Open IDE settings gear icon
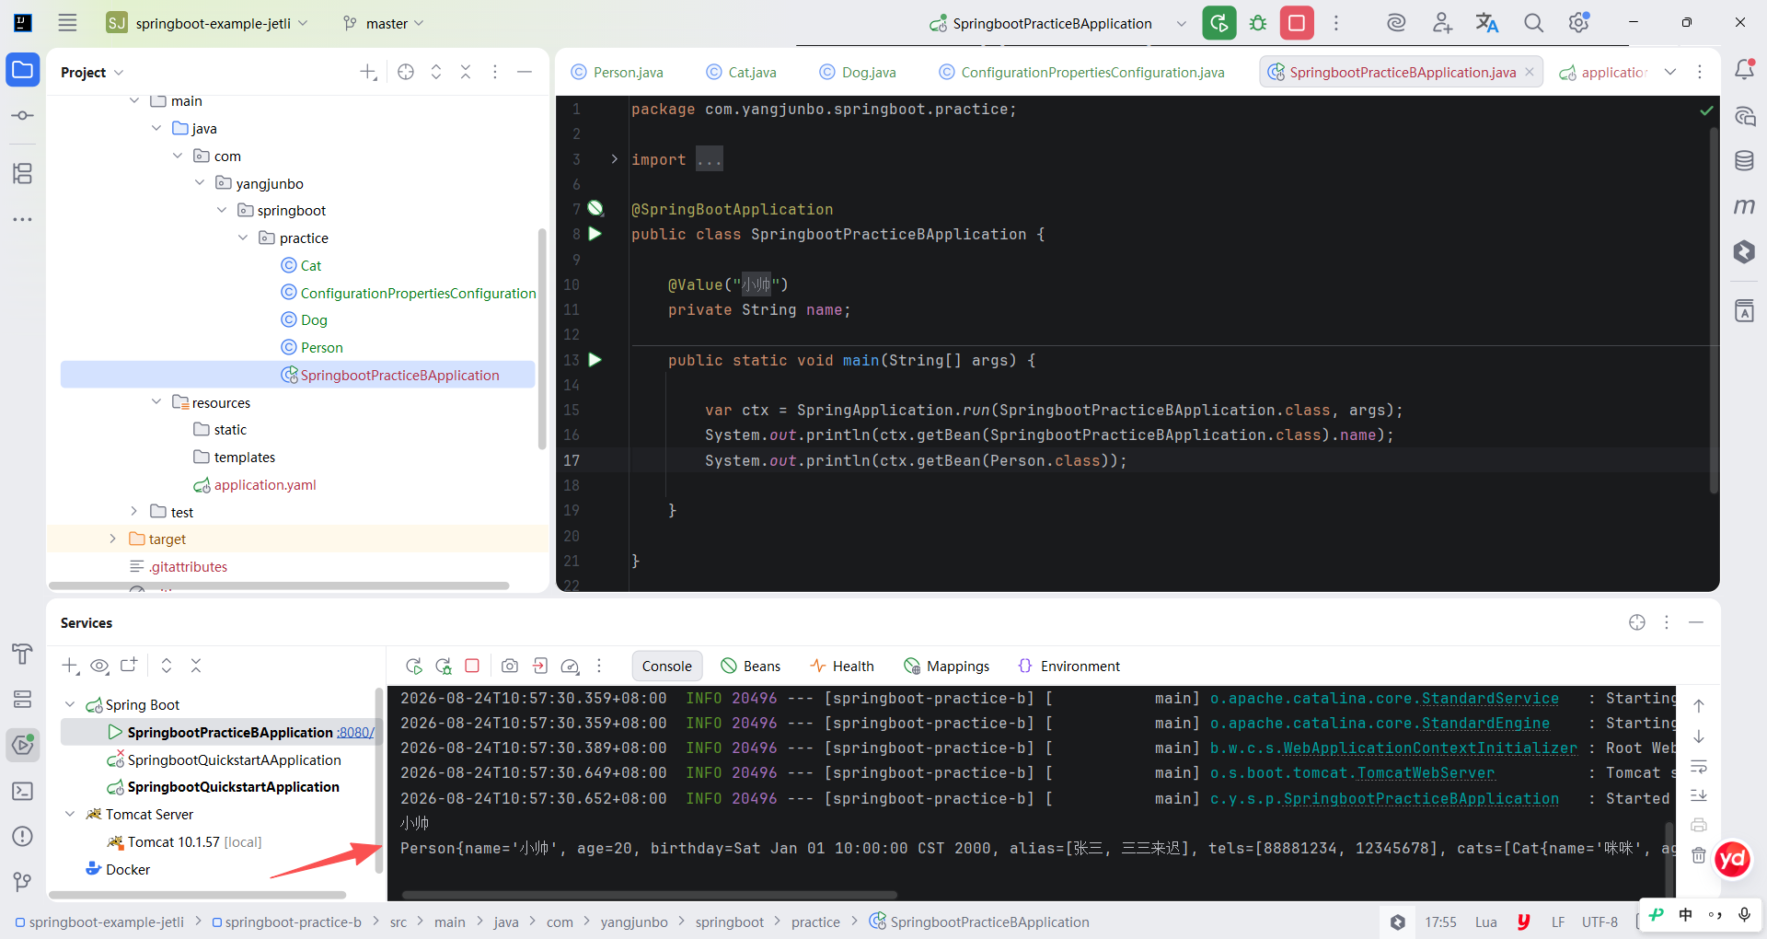 point(1579,23)
